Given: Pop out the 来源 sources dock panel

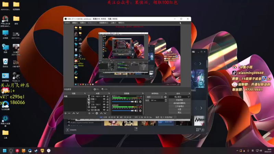Looking at the screenshot, I should coord(109,93).
